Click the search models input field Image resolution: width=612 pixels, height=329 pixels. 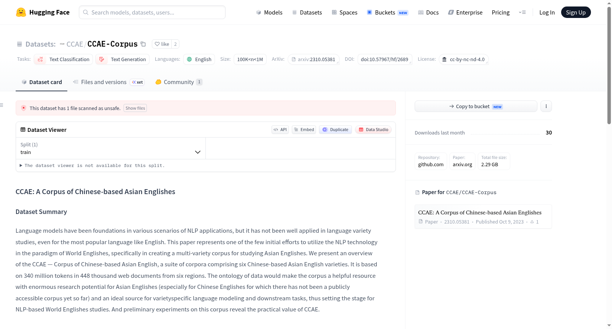click(x=152, y=12)
